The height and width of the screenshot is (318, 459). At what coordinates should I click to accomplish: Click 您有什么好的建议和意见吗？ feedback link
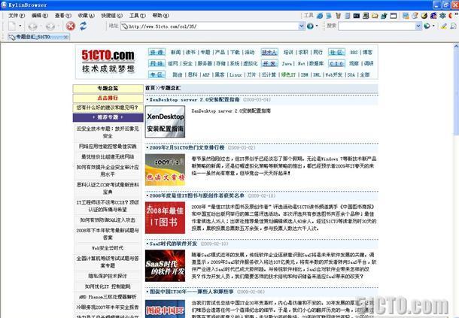click(x=108, y=108)
